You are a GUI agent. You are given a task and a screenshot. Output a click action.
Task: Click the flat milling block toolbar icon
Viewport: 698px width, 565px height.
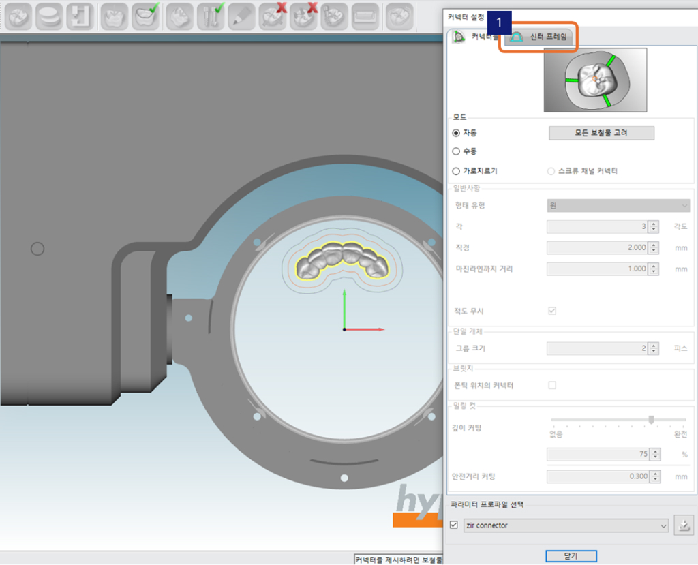pyautogui.click(x=365, y=17)
